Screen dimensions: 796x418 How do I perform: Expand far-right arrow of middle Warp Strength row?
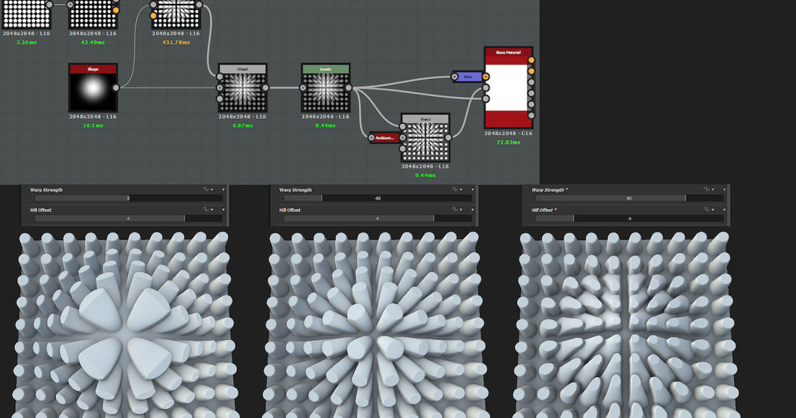pyautogui.click(x=472, y=189)
